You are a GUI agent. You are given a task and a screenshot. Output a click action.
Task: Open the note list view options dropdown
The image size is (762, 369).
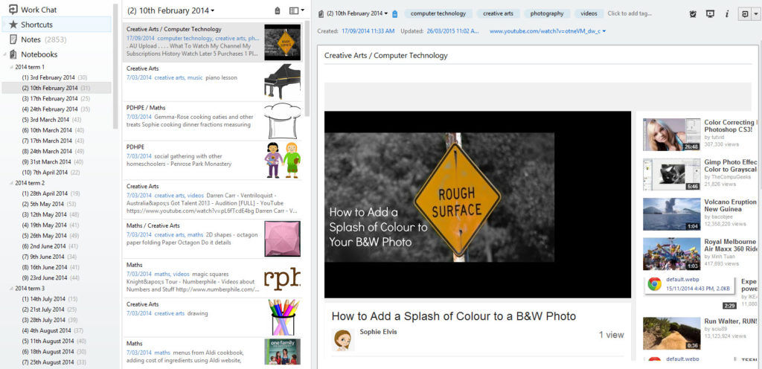pos(297,11)
